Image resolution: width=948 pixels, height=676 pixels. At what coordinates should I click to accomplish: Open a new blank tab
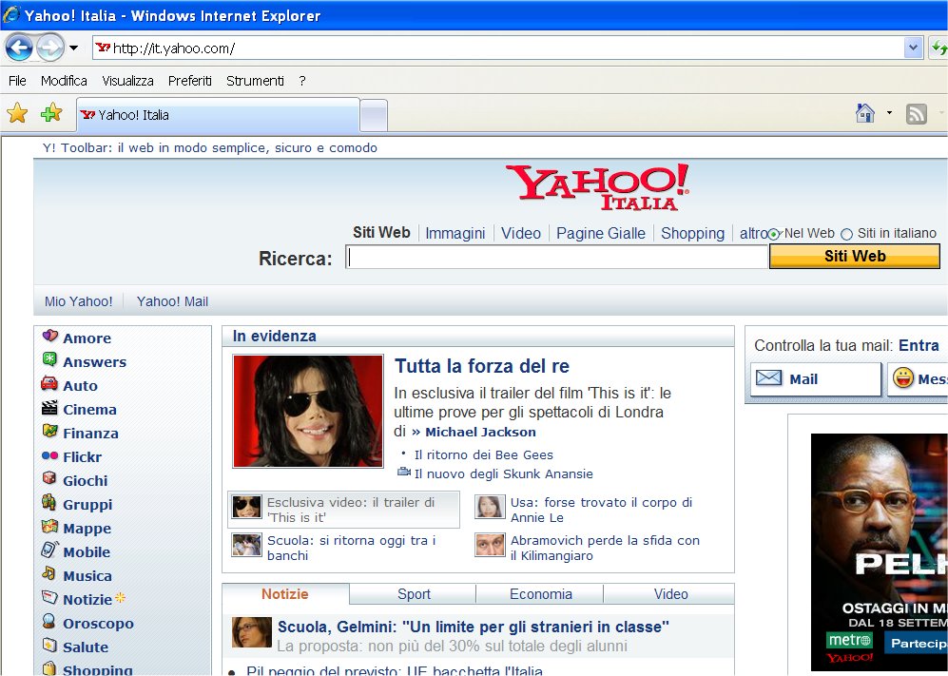pos(374,115)
